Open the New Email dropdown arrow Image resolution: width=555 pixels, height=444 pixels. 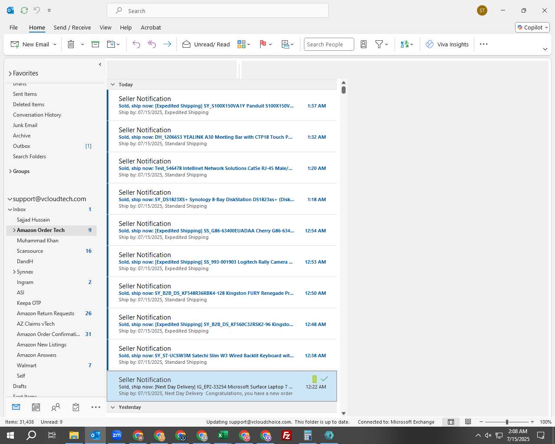55,44
